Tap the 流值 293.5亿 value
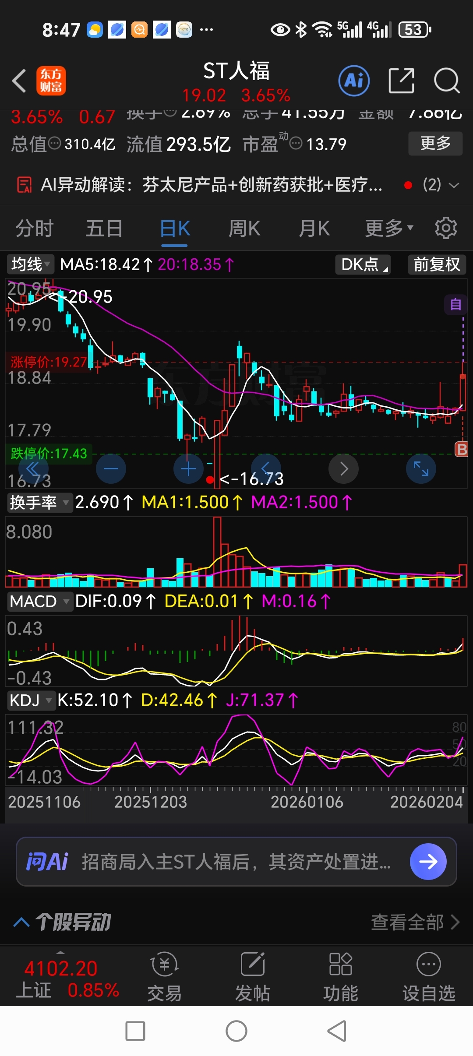This screenshot has height=1056, width=473. (179, 144)
